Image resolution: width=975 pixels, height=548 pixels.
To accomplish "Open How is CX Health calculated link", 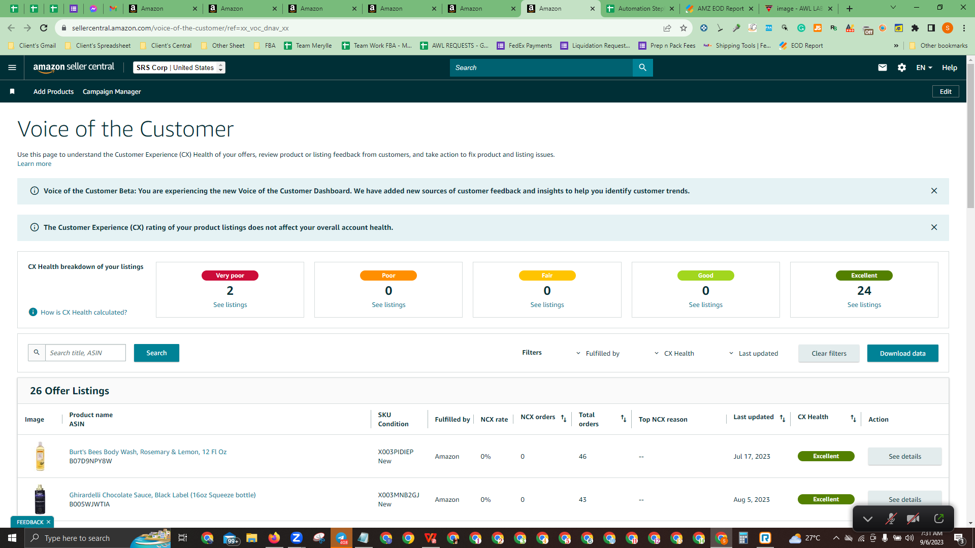I will point(84,312).
